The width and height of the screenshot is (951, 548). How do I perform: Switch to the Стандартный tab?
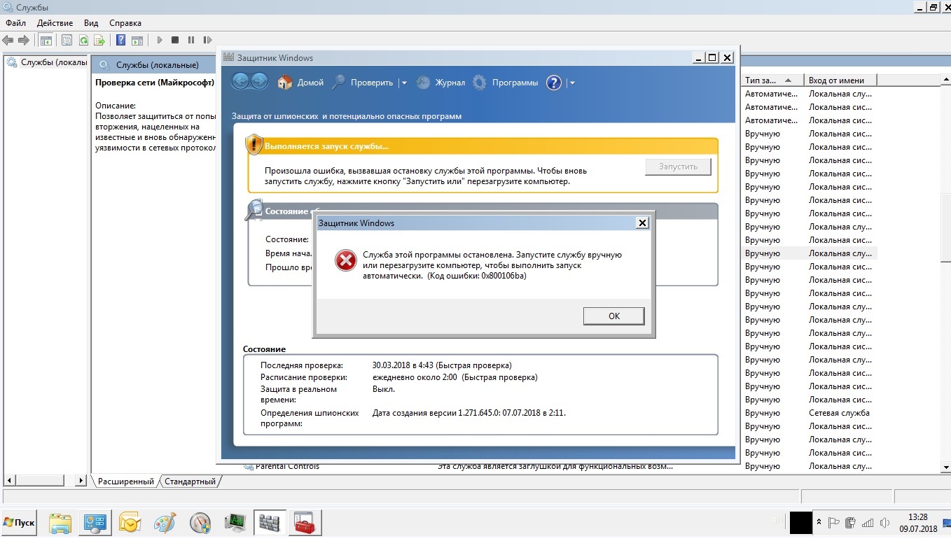[x=190, y=482]
